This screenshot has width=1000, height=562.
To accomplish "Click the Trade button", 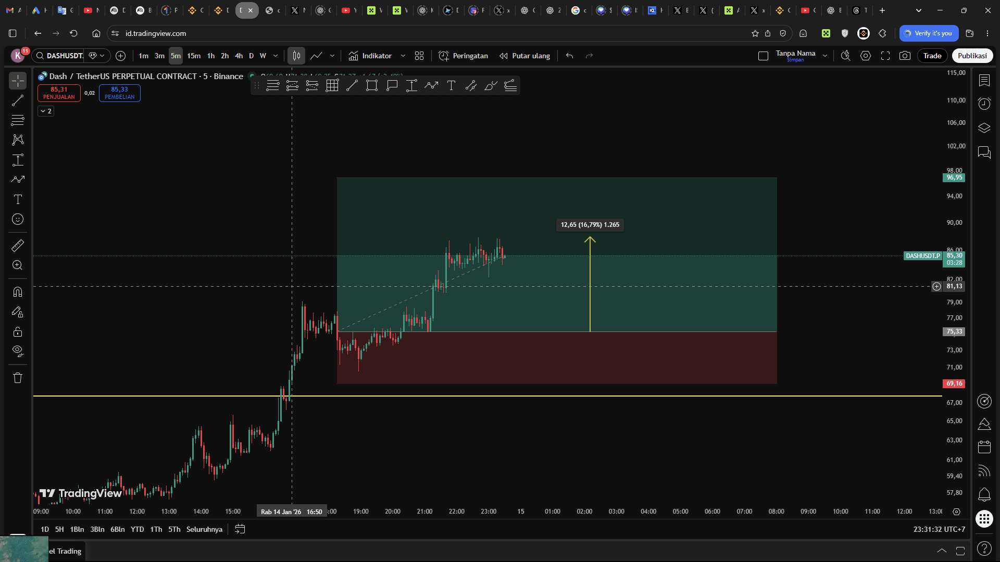I will (x=932, y=56).
